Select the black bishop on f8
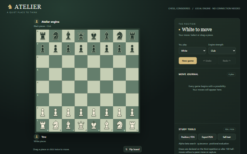This screenshot has height=154, width=247. (107, 36)
